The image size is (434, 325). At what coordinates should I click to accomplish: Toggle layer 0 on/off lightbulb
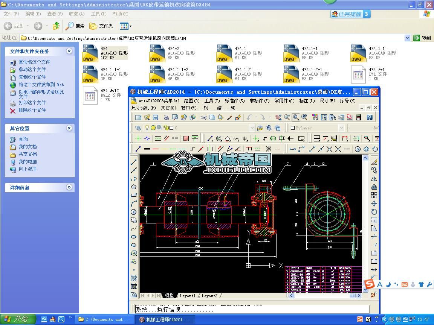(x=147, y=128)
